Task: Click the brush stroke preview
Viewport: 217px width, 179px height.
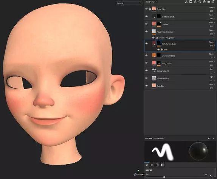Action: pos(163,152)
